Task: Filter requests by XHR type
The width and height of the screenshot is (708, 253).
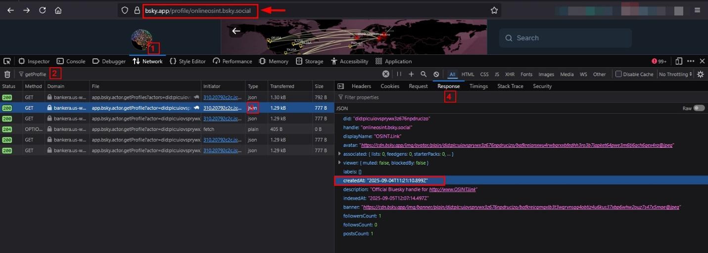Action: [510, 74]
